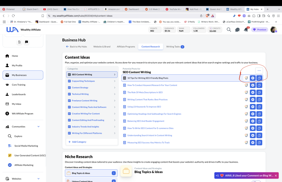Copy 'Measuring SEO Success' title
This screenshot has height=182, width=282.
pos(259,143)
